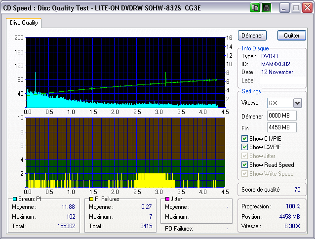Click the date value 12 November
Image resolution: width=315 pixels, height=239 pixels.
pos(277,72)
